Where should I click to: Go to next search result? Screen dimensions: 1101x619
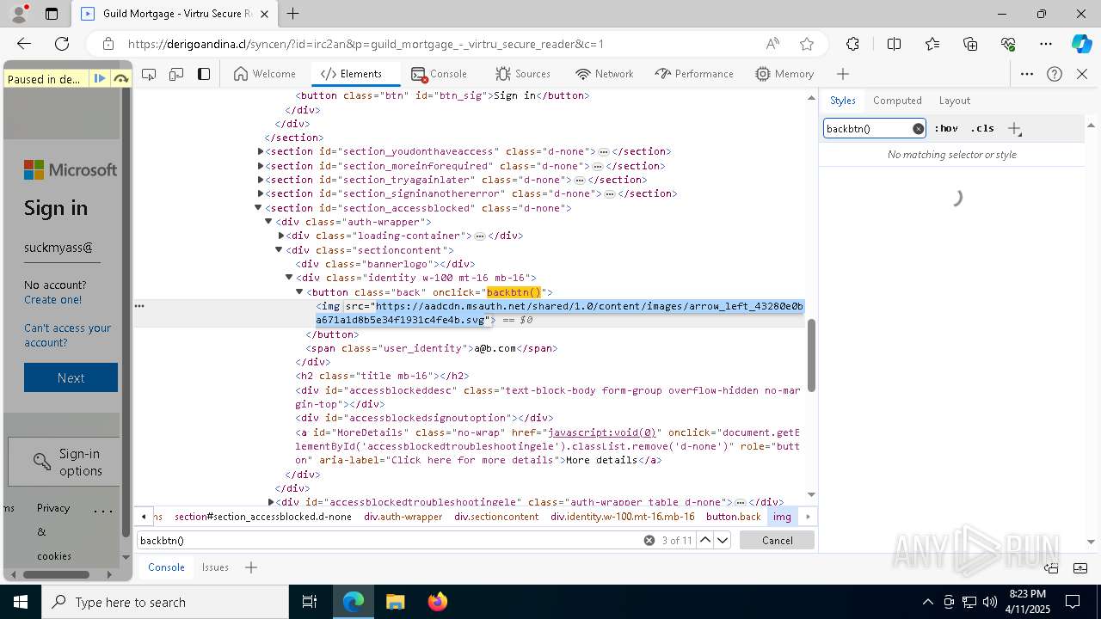tap(723, 540)
